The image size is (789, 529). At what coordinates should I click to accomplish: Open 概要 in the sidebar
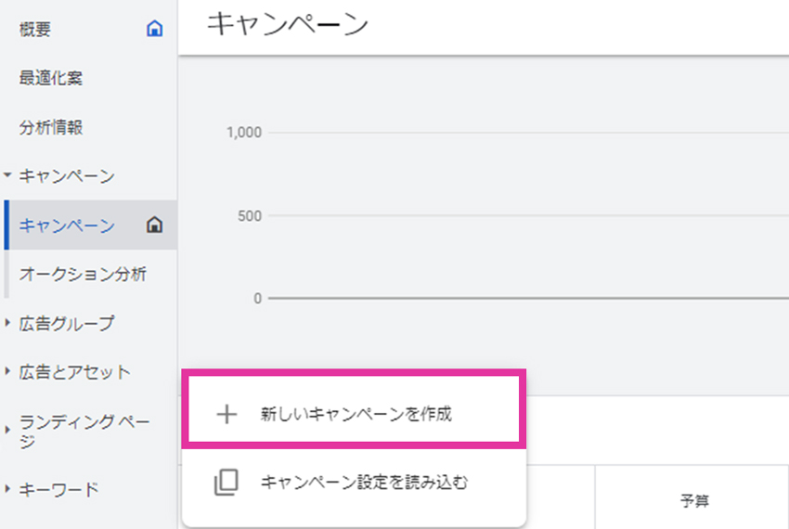click(x=35, y=29)
